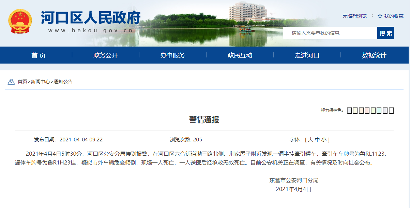Set font size to 小
Screen dimensions: 410x208
click(323, 140)
